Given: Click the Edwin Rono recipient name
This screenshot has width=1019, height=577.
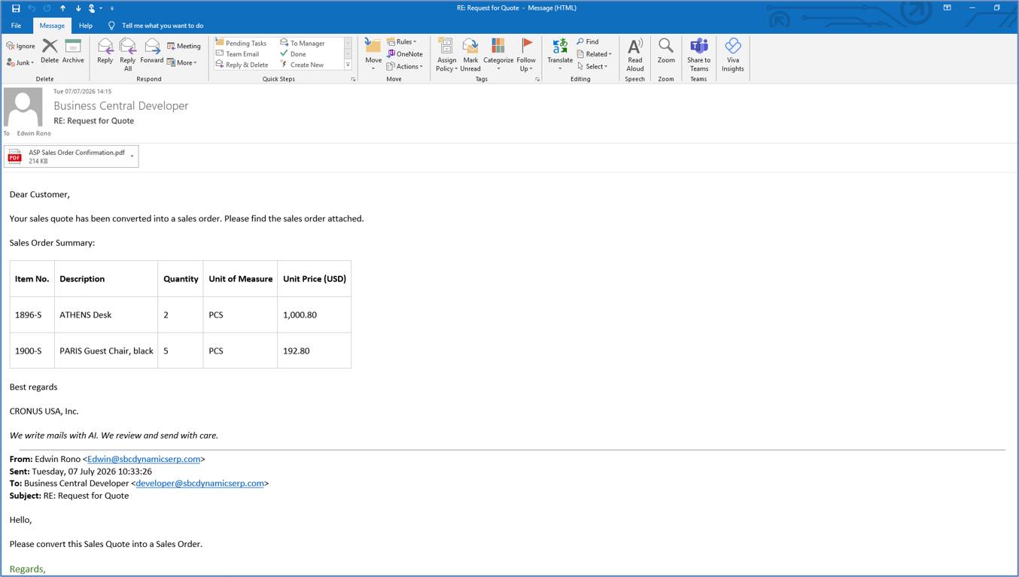Looking at the screenshot, I should (x=34, y=133).
